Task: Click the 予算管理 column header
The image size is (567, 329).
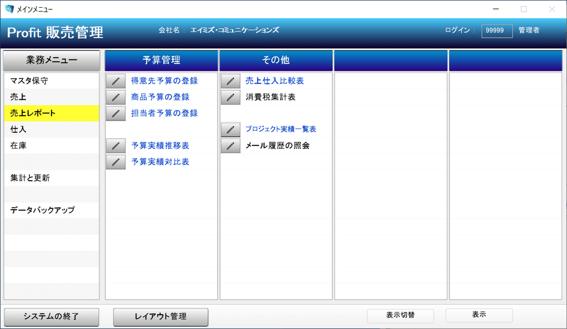Action: pos(161,60)
